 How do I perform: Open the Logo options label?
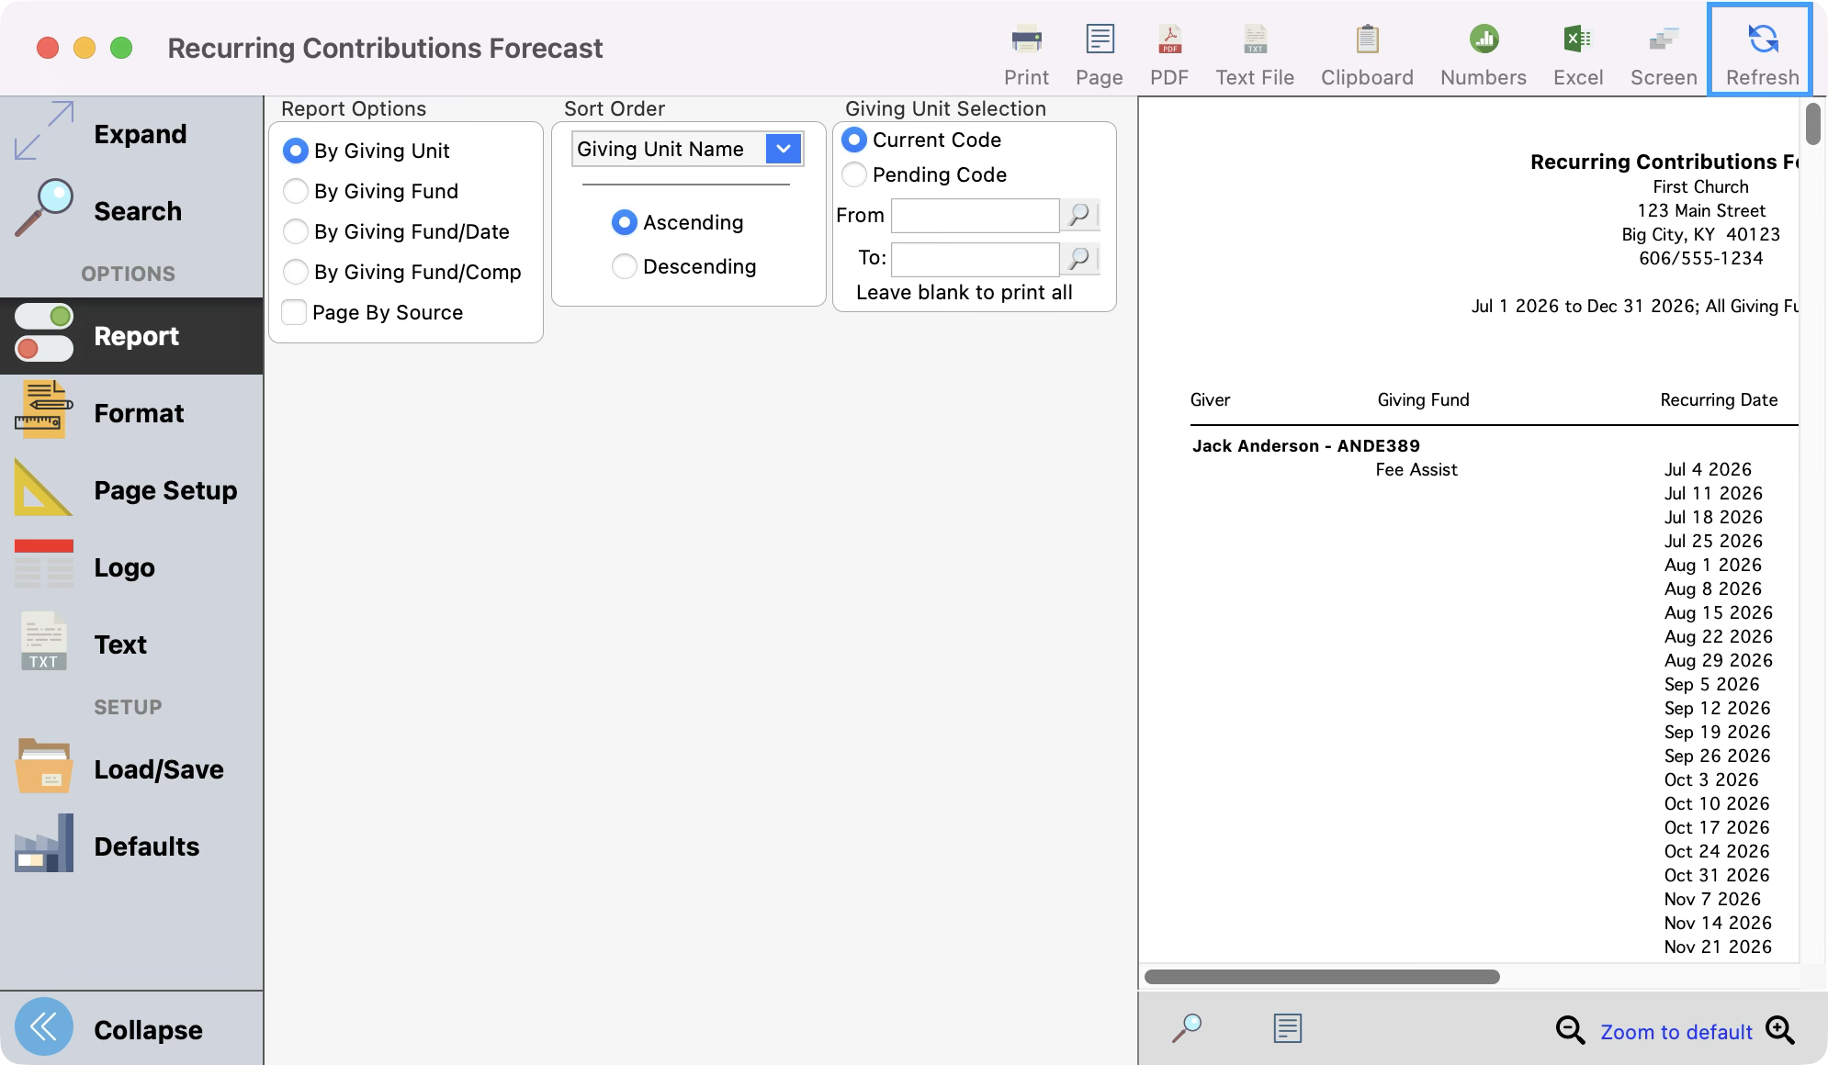[x=125, y=567]
